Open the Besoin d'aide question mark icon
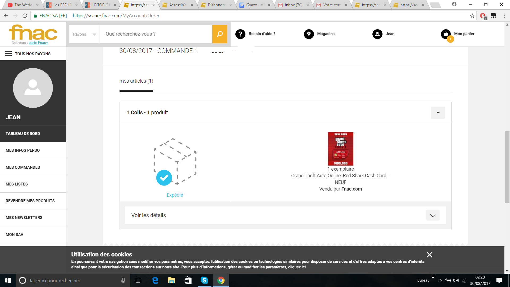The height and width of the screenshot is (287, 510). (x=240, y=34)
